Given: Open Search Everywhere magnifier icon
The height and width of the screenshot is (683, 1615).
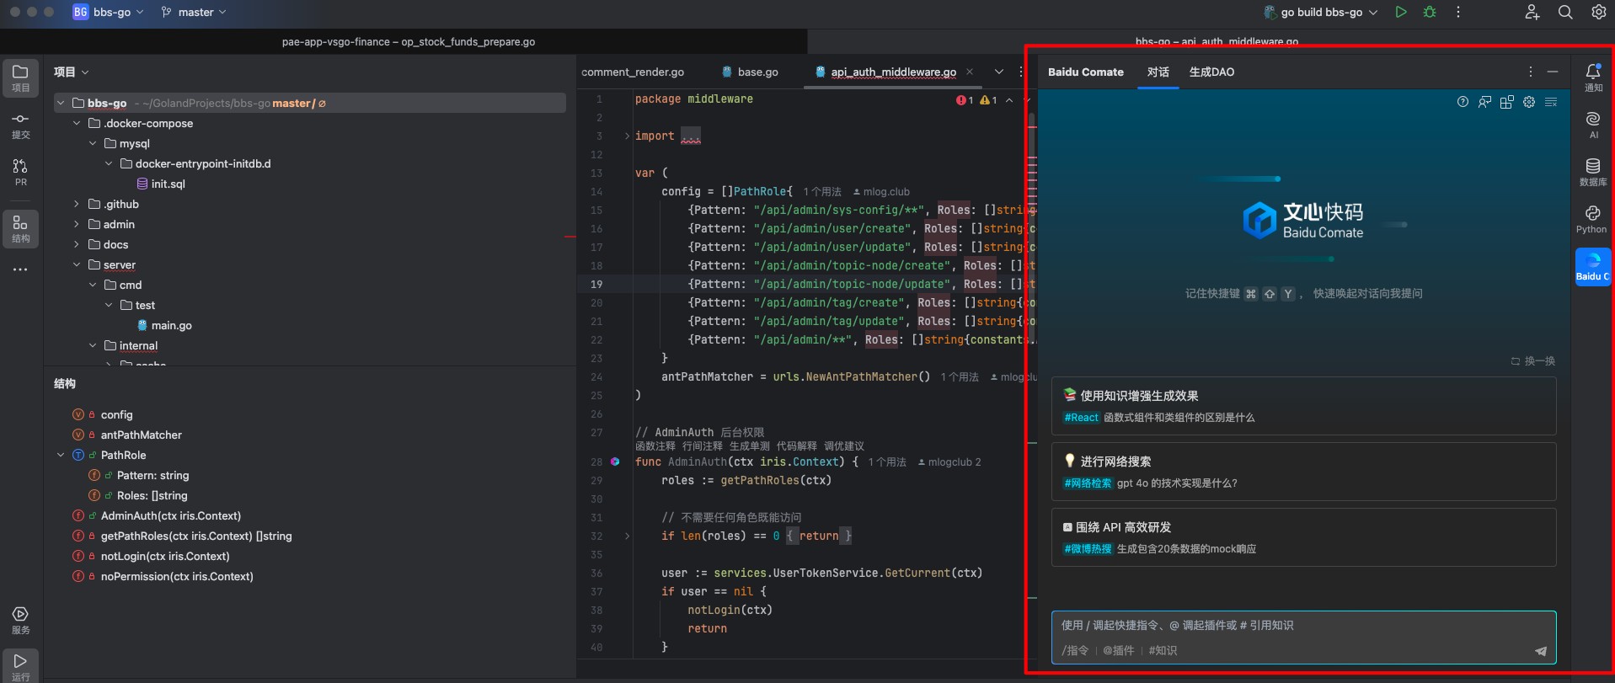Looking at the screenshot, I should click(x=1565, y=12).
